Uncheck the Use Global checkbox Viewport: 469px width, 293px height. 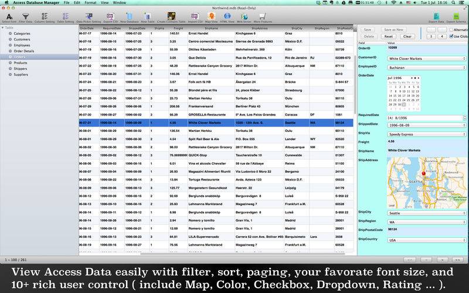coord(450,36)
